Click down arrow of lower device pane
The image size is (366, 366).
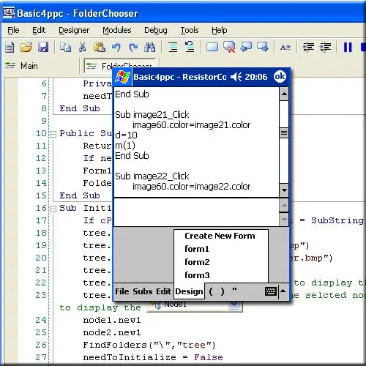point(284,220)
